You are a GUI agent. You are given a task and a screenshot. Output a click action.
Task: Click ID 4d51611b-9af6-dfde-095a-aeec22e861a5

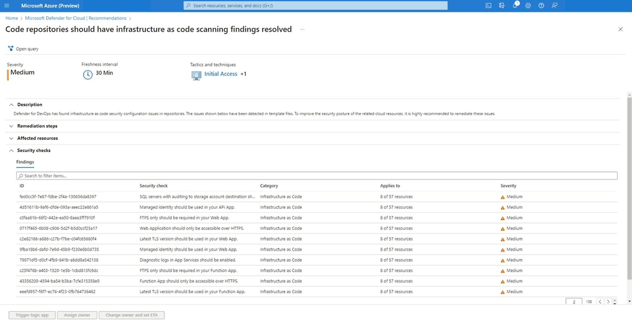(59, 207)
